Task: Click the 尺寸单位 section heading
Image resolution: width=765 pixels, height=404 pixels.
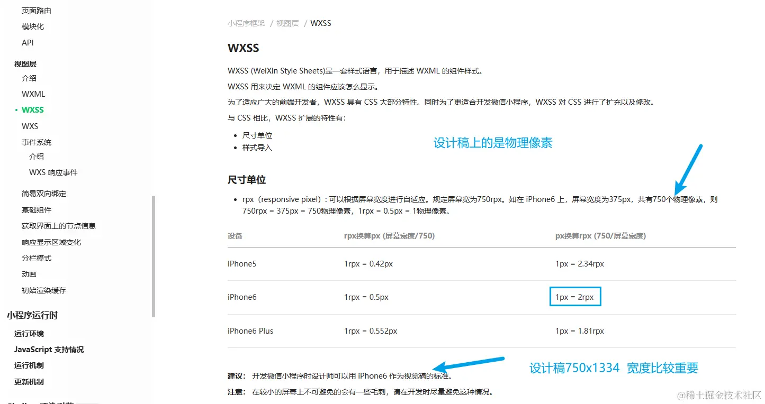Action: (x=247, y=180)
